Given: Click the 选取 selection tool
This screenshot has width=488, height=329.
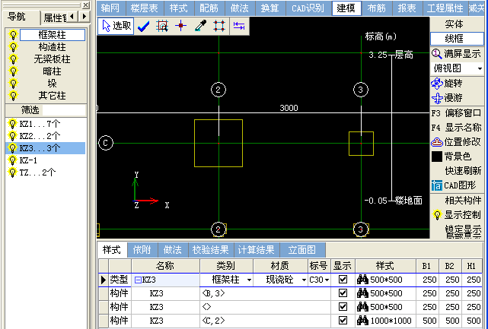Looking at the screenshot, I should (x=116, y=26).
